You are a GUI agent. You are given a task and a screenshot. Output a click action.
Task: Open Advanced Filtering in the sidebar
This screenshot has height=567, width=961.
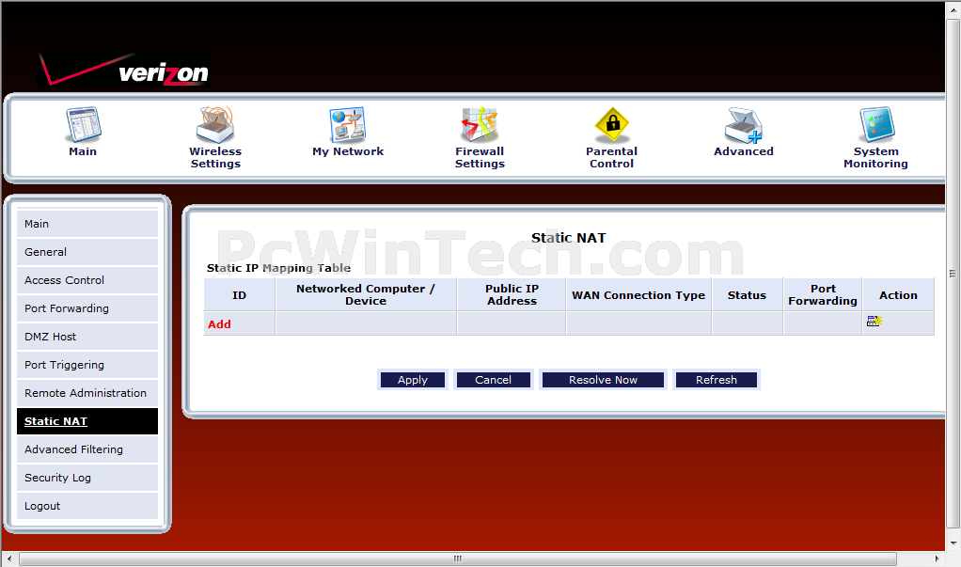tap(87, 449)
